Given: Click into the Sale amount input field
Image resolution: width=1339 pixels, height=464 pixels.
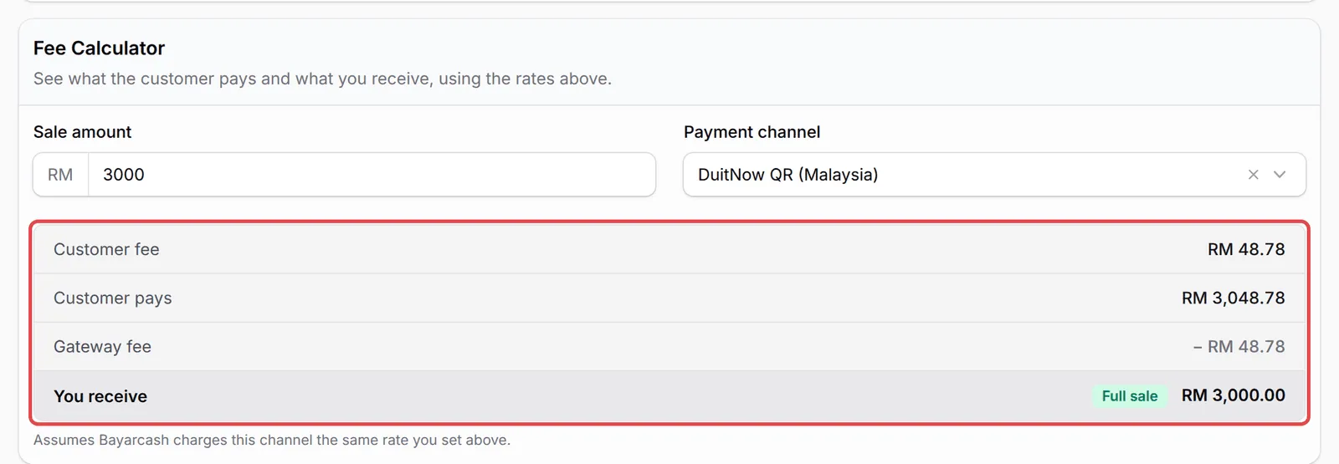Looking at the screenshot, I should tap(372, 175).
